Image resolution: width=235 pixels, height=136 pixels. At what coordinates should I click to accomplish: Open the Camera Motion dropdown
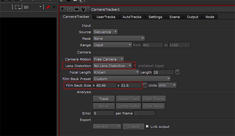(x=109, y=59)
